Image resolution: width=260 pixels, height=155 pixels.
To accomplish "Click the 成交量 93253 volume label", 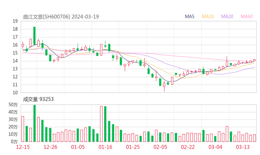I will (38, 99).
